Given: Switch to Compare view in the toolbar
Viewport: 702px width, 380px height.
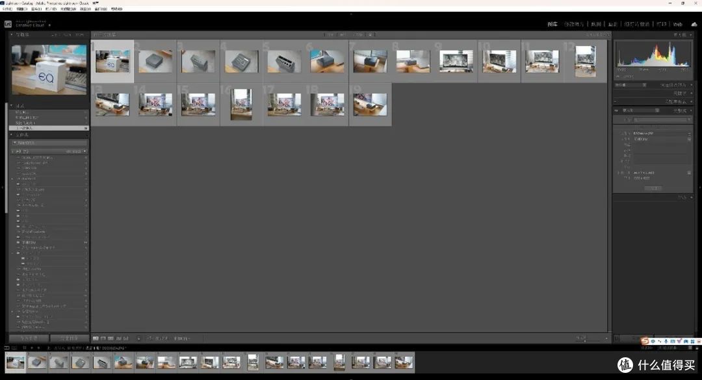Looking at the screenshot, I should 110,338.
